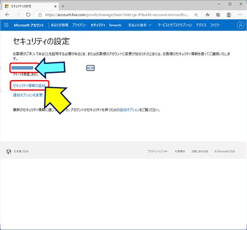Open a new tab with plus button

point(63,6)
